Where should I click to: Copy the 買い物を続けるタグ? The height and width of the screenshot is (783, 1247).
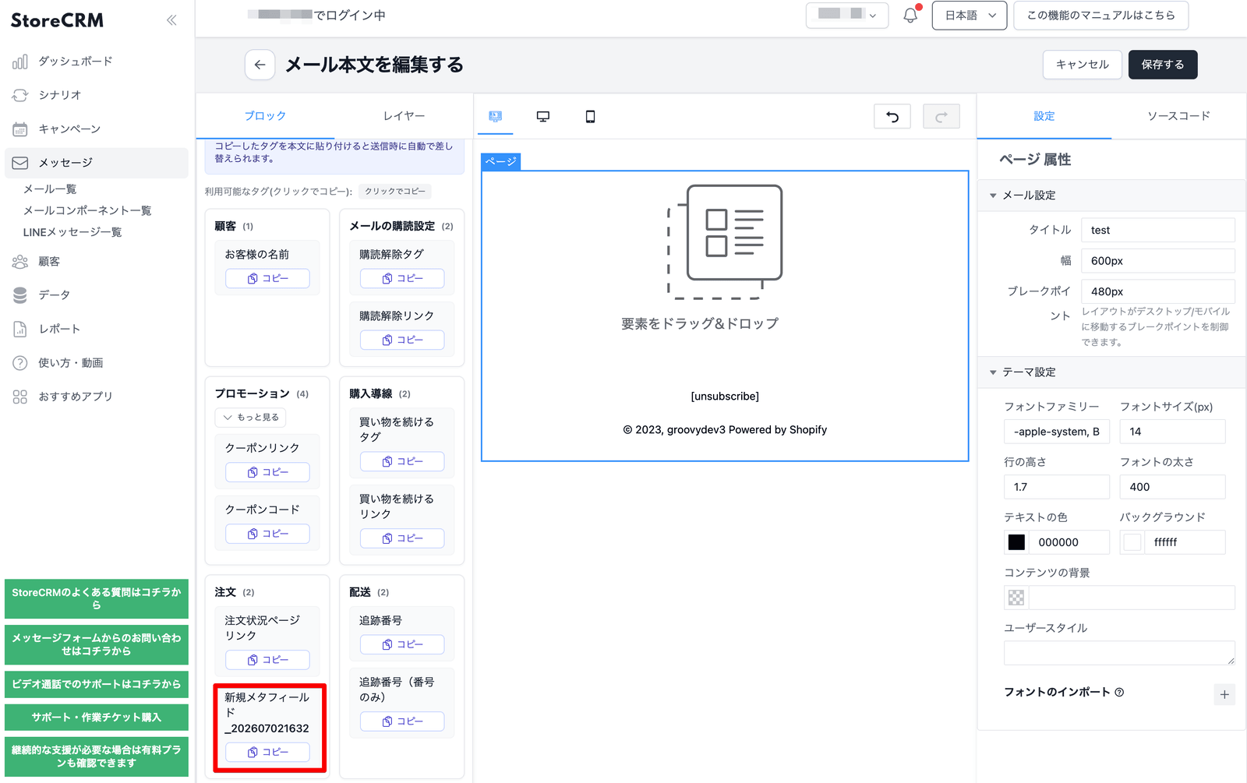click(402, 461)
